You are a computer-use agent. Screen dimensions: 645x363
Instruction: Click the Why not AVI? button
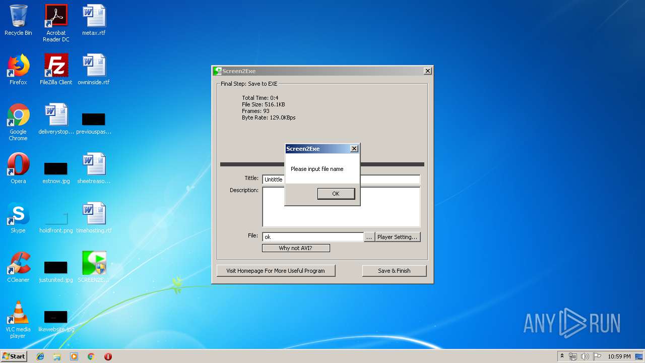[296, 248]
